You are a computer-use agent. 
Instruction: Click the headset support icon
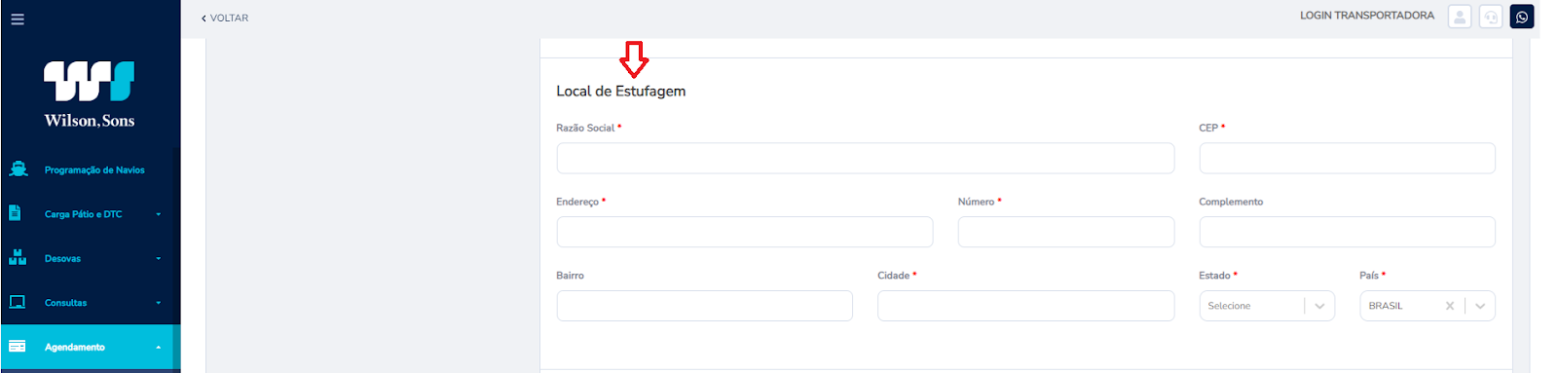[1491, 17]
